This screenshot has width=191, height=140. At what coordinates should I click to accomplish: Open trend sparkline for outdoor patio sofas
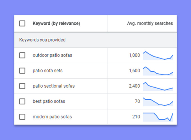(x=158, y=56)
